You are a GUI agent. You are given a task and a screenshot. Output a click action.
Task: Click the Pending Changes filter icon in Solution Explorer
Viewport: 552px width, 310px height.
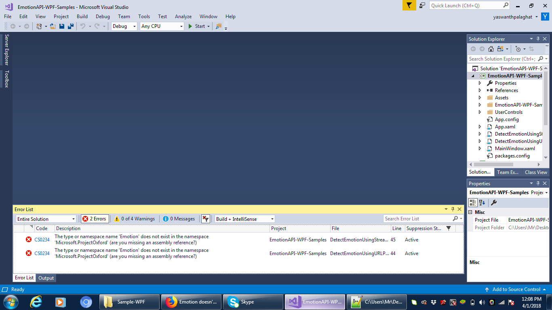click(518, 49)
